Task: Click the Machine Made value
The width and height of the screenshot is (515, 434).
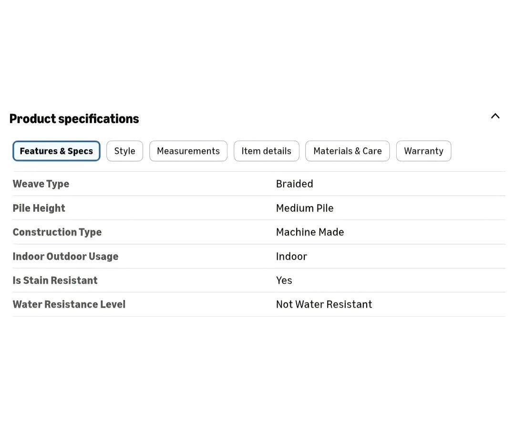Action: coord(310,232)
